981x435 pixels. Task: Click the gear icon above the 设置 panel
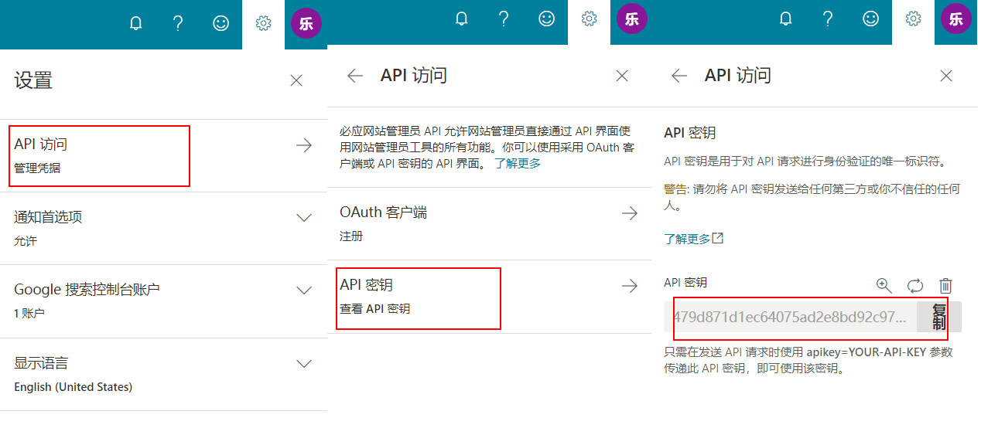[263, 23]
